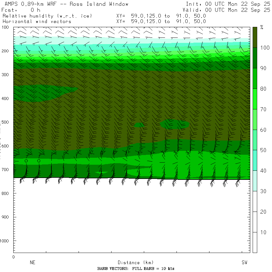Click the XY coordinates beside Relative humidity
Screen dimensions: 272x272
161,16
